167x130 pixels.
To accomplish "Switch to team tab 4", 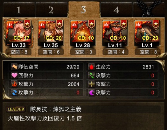I will point(116,10).
